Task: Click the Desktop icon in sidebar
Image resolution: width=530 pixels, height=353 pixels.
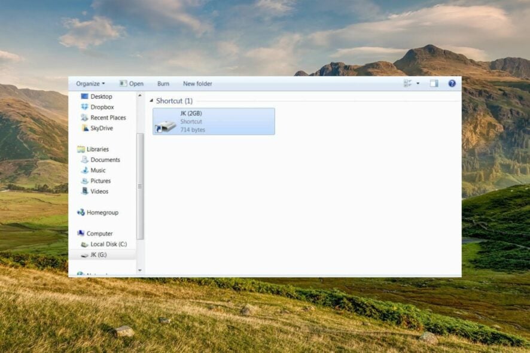Action: (84, 96)
